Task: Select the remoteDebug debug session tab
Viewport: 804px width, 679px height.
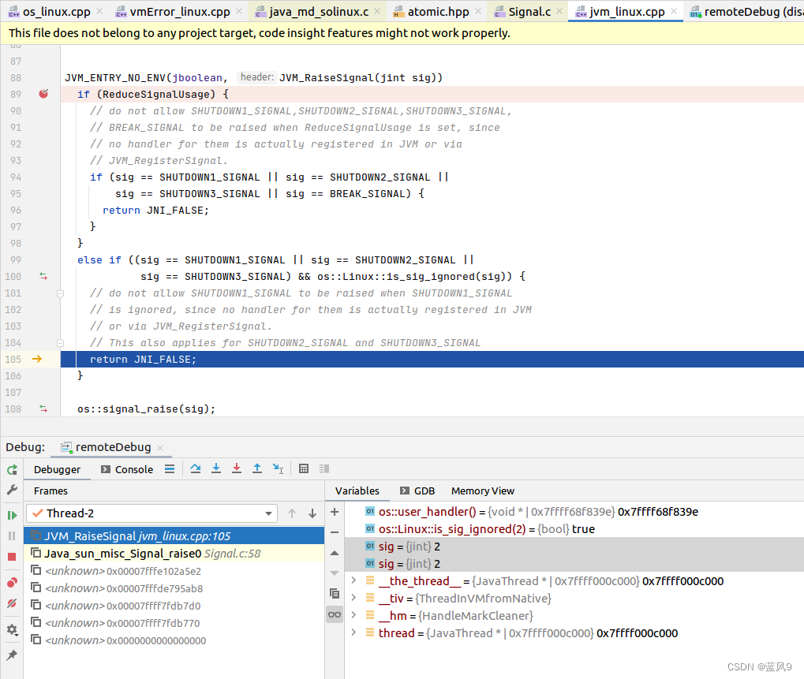Action: (113, 447)
